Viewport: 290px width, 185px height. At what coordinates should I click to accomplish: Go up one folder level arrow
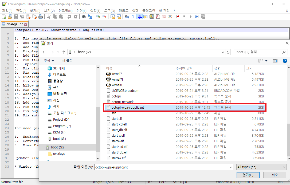[x=64, y=52]
